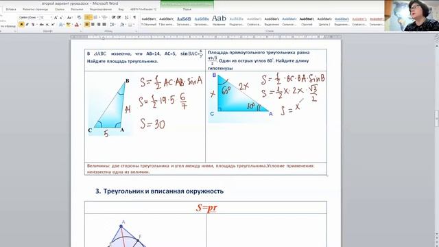Image resolution: width=439 pixels, height=247 pixels.
Task: Click the Shrink Font icon
Action: (x=61, y=17)
